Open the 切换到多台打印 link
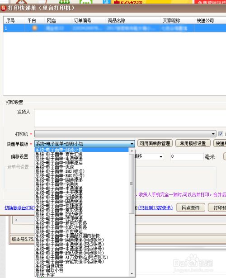The image size is (226, 278). tap(20, 208)
